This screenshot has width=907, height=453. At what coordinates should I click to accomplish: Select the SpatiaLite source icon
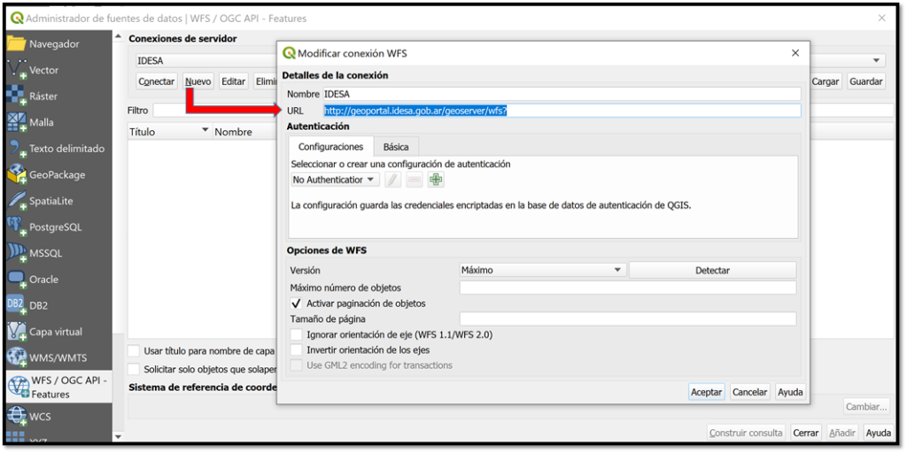[x=17, y=201]
